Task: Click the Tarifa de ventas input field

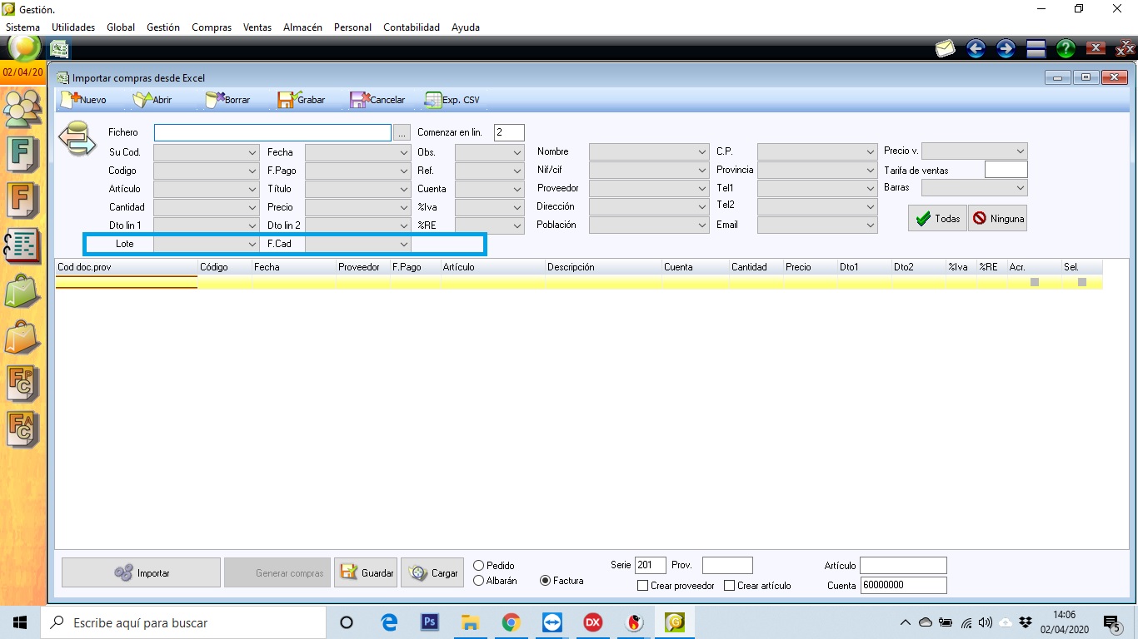Action: (1006, 170)
